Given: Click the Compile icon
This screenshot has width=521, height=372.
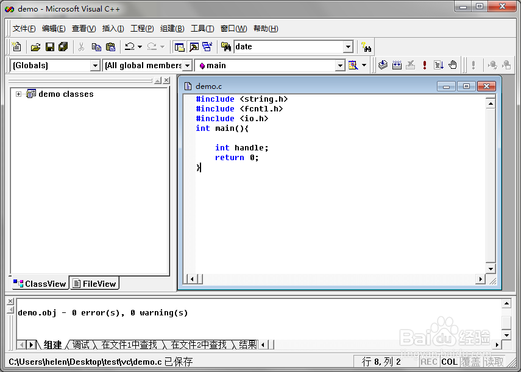Looking at the screenshot, I should pos(383,65).
